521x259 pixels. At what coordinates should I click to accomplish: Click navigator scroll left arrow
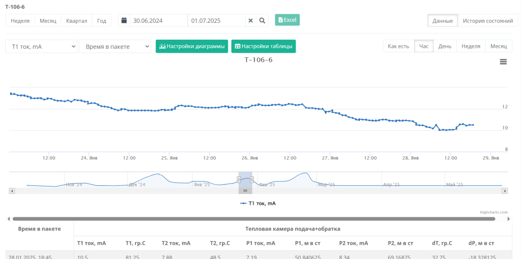point(12,191)
